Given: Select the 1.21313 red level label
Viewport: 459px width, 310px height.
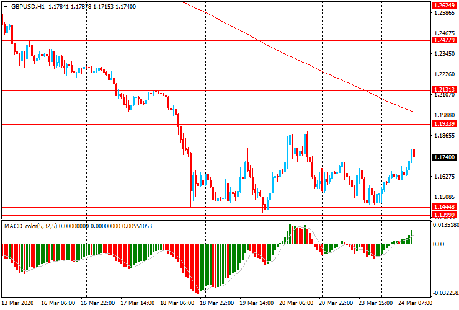Looking at the screenshot, I should click(444, 89).
